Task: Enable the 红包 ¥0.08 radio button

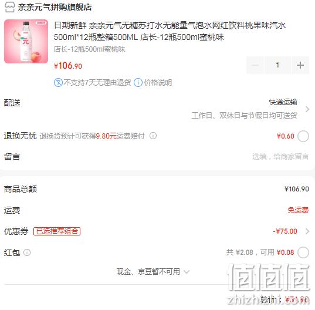Action: click(303, 252)
